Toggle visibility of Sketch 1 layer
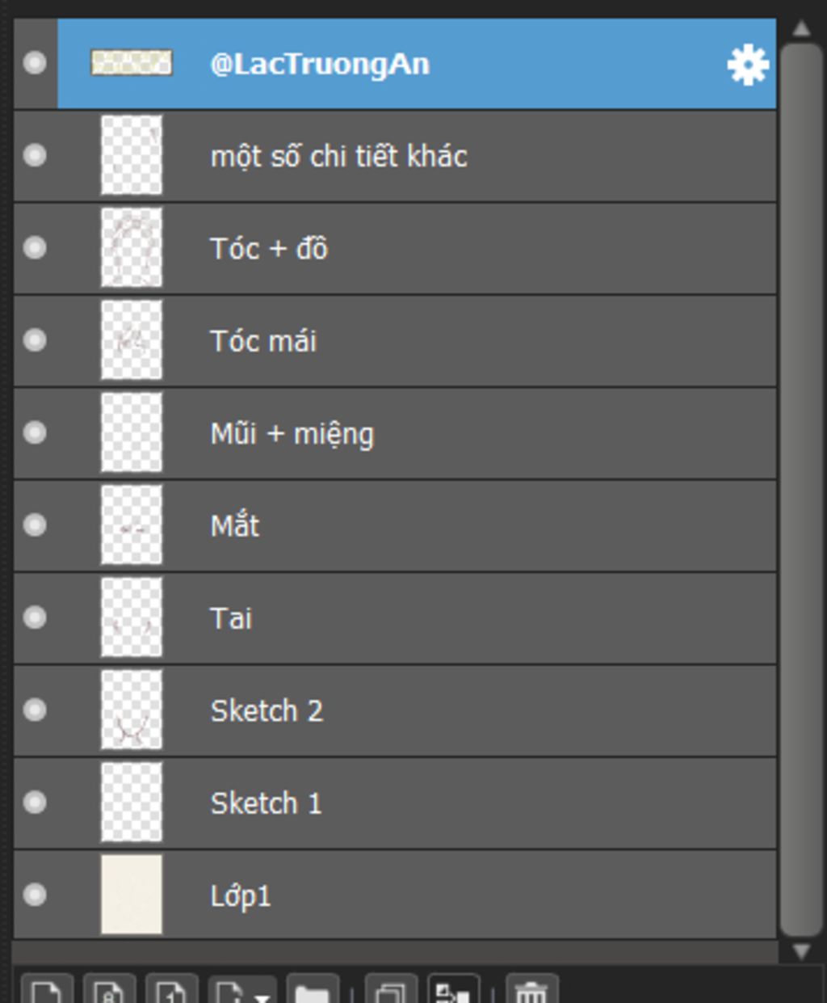Screen dimensions: 827x1003 [x=35, y=803]
